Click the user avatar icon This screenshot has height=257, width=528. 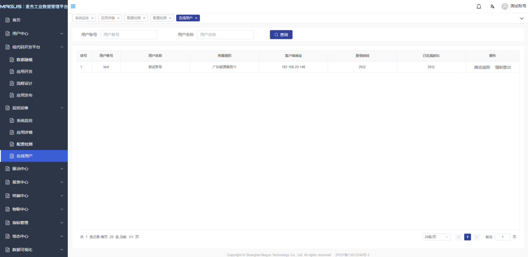pos(505,6)
